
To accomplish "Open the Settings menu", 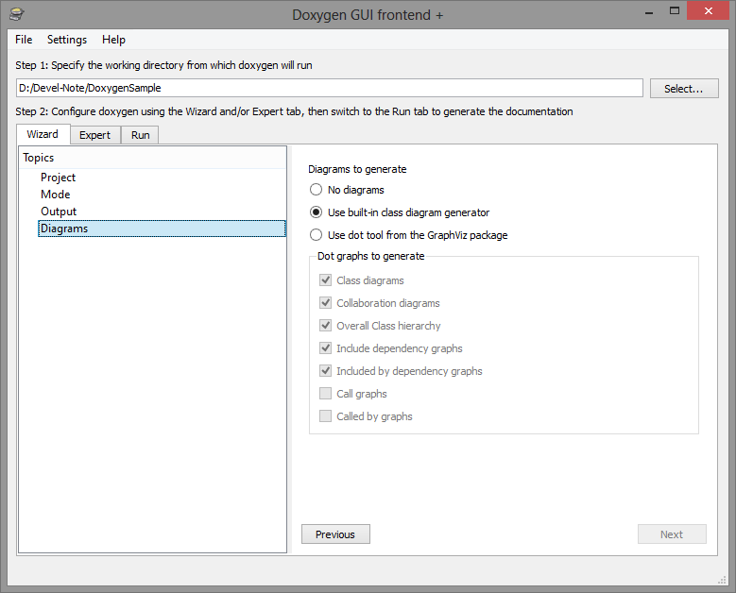I will click(67, 40).
